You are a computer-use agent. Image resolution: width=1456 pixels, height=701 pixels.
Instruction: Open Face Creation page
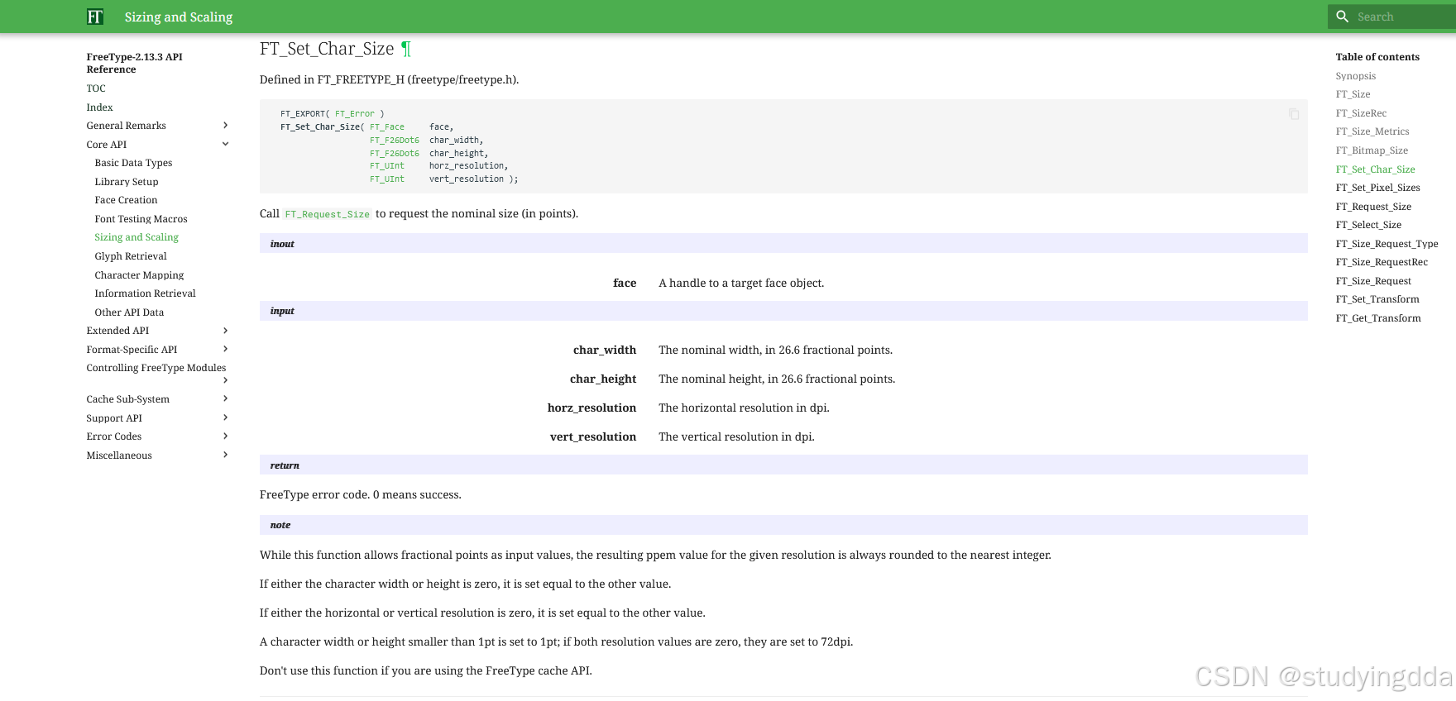coord(126,200)
